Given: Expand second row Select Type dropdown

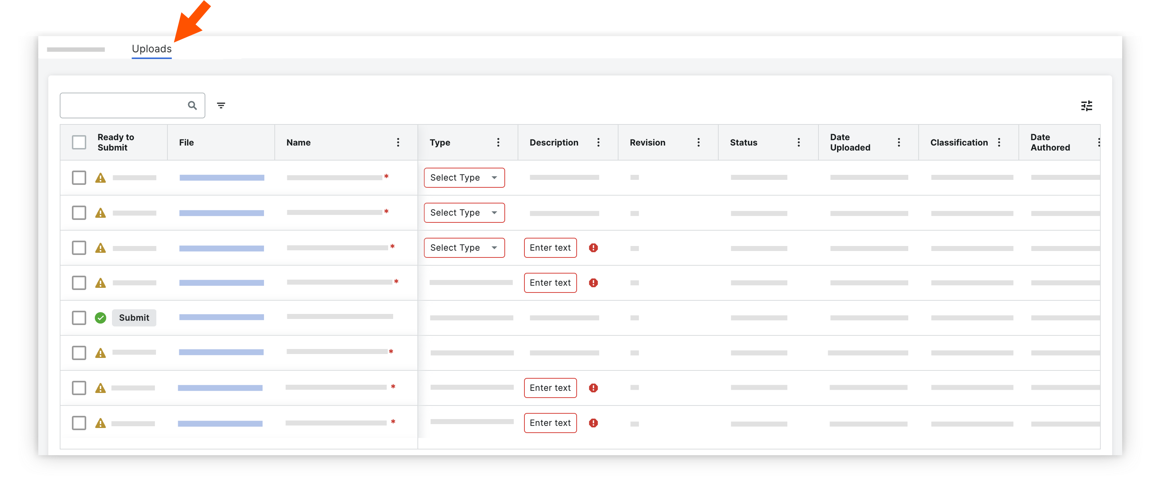Looking at the screenshot, I should point(464,213).
